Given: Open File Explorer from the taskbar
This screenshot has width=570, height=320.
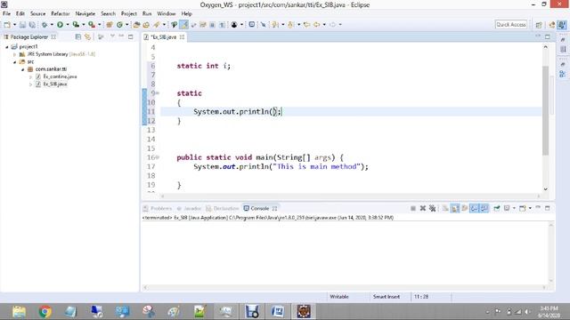Looking at the screenshot, I should coord(19,312).
